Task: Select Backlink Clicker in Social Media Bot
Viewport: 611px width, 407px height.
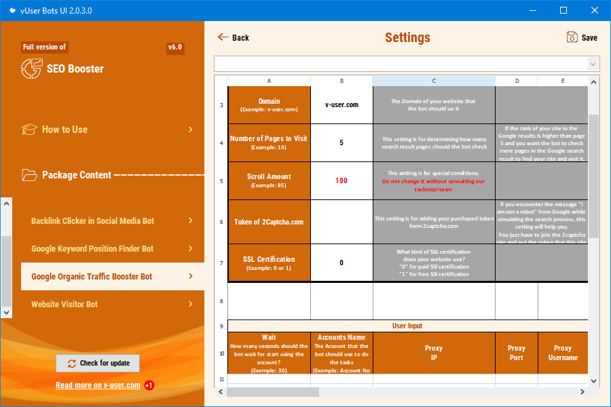Action: pyautogui.click(x=112, y=221)
